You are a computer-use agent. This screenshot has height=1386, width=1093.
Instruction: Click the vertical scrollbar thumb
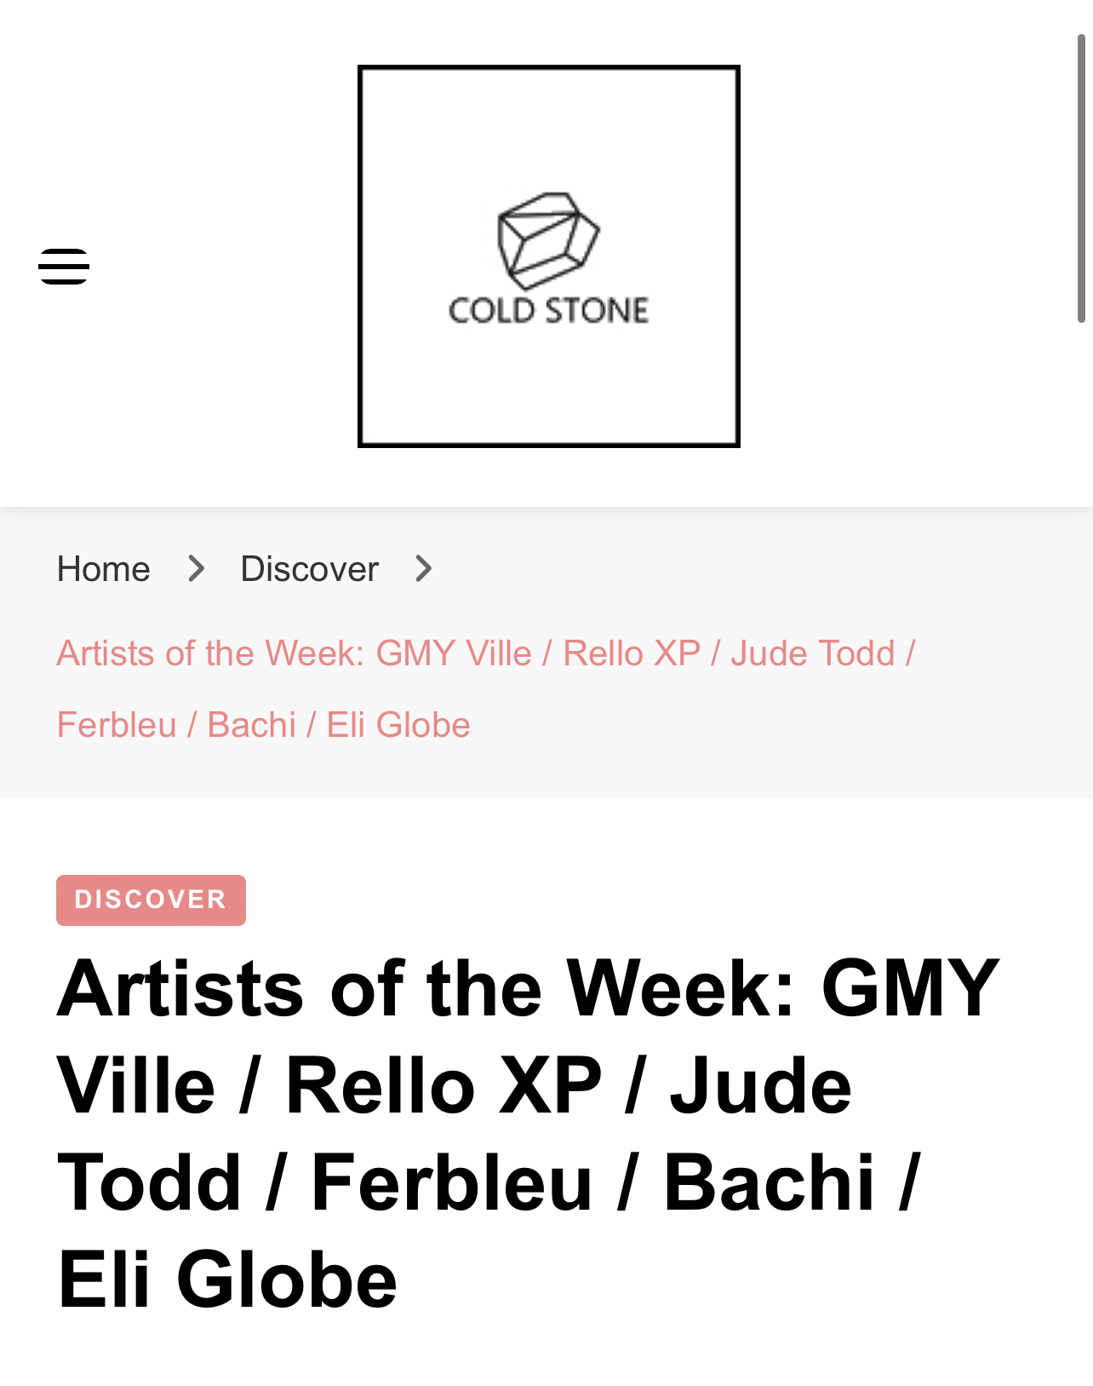[1081, 179]
